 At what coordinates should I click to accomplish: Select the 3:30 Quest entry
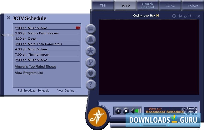click(x=47, y=39)
